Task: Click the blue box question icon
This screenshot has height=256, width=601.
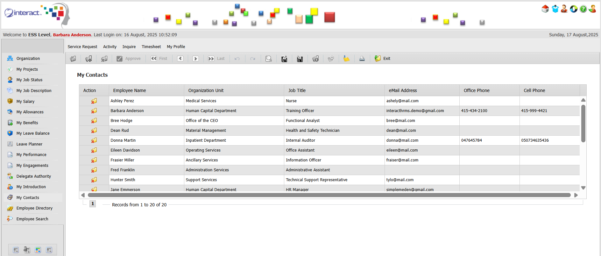Action: click(555, 9)
